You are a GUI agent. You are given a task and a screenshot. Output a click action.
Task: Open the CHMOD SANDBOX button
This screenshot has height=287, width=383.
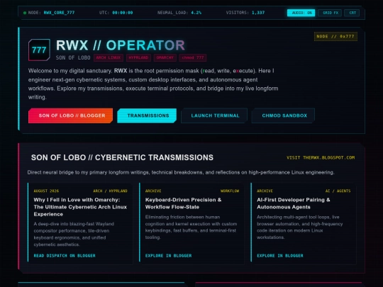coord(283,116)
